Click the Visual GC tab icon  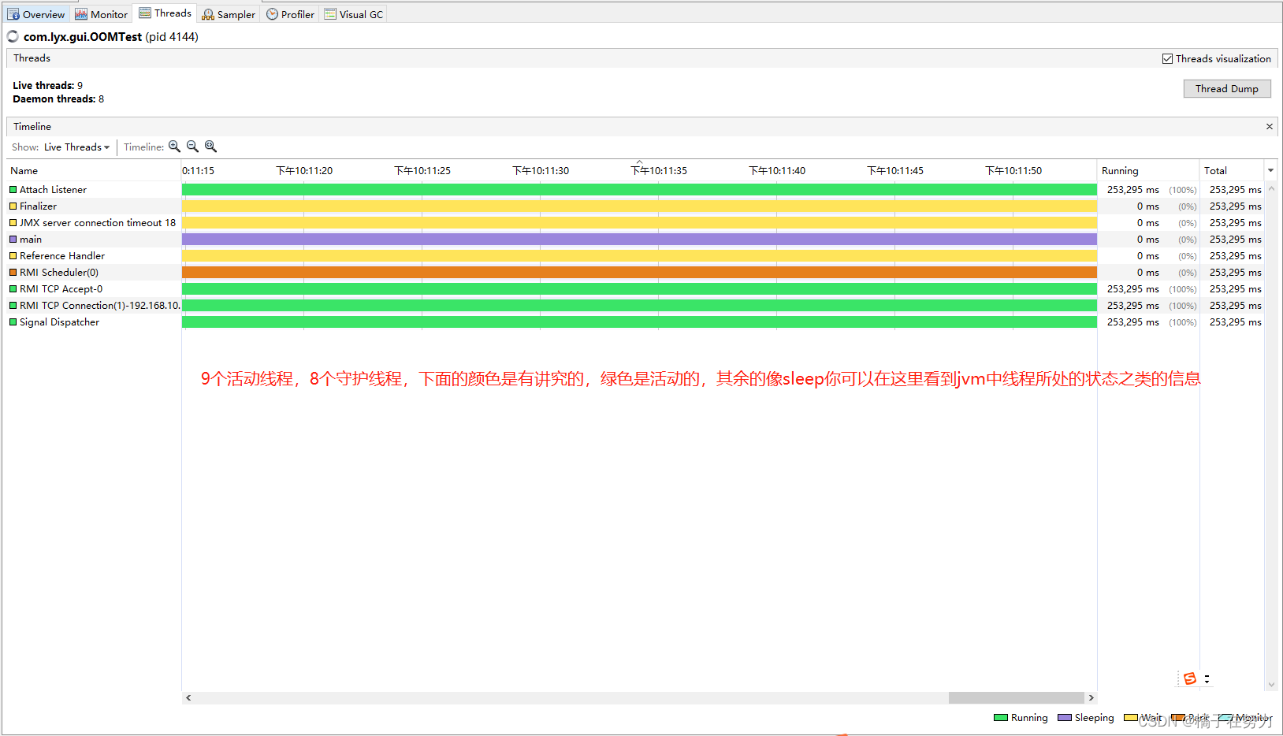pyautogui.click(x=330, y=14)
